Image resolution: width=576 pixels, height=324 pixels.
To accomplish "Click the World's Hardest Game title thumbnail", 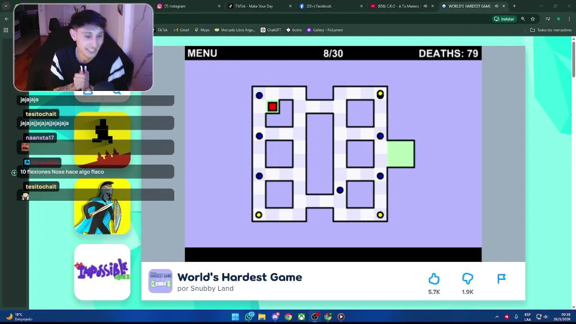I will [160, 281].
